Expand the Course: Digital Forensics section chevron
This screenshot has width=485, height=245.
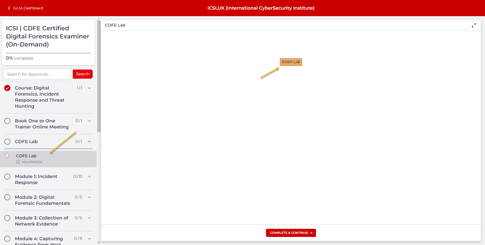pyautogui.click(x=89, y=88)
